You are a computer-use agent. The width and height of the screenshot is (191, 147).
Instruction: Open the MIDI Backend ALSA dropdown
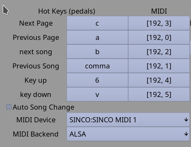128,134
